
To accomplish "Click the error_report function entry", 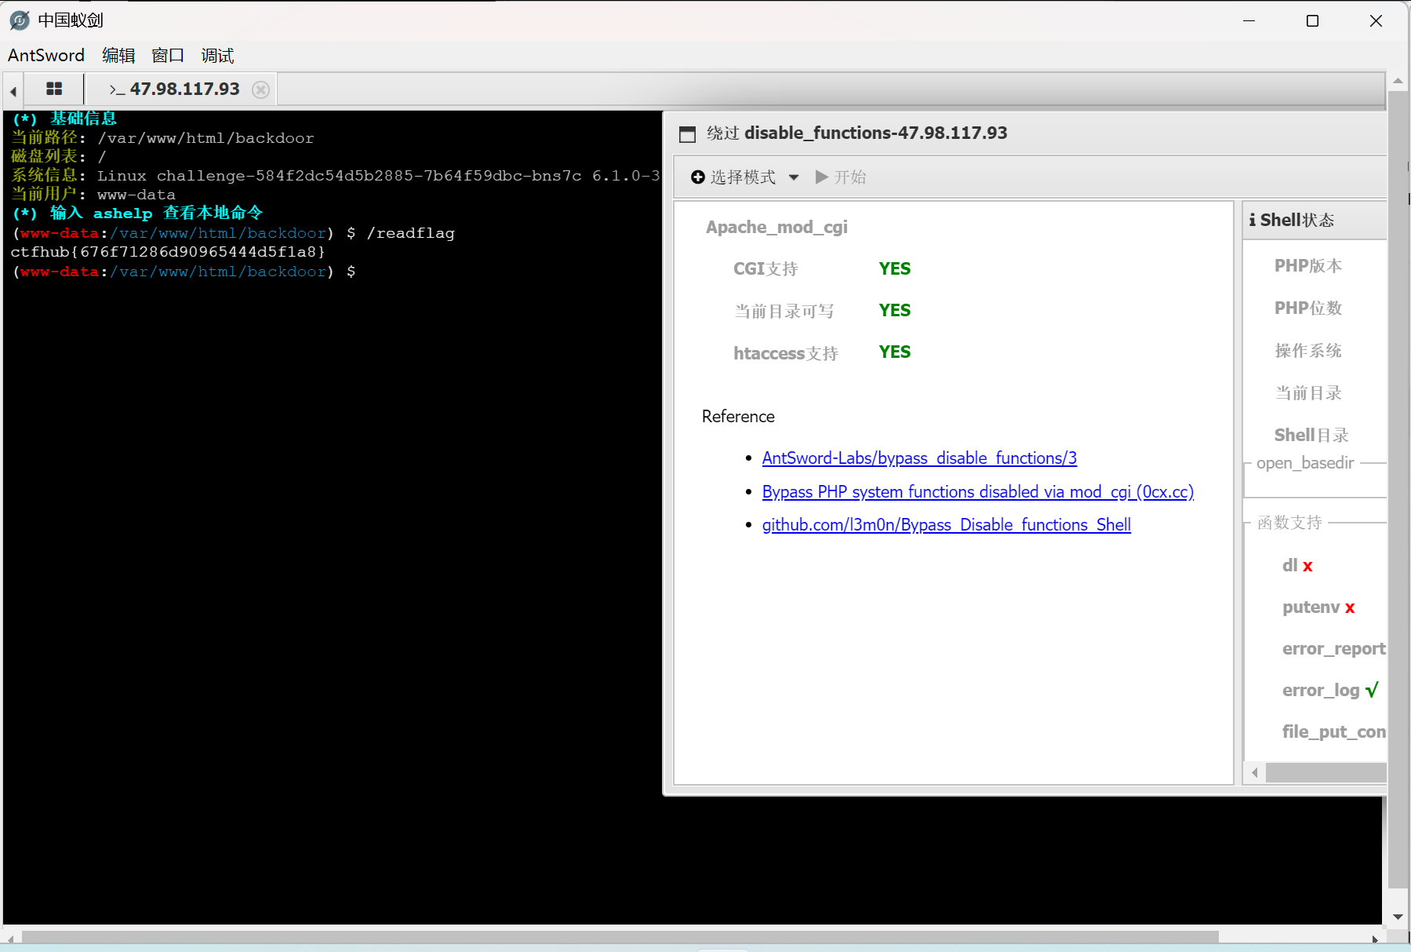I will point(1334,649).
